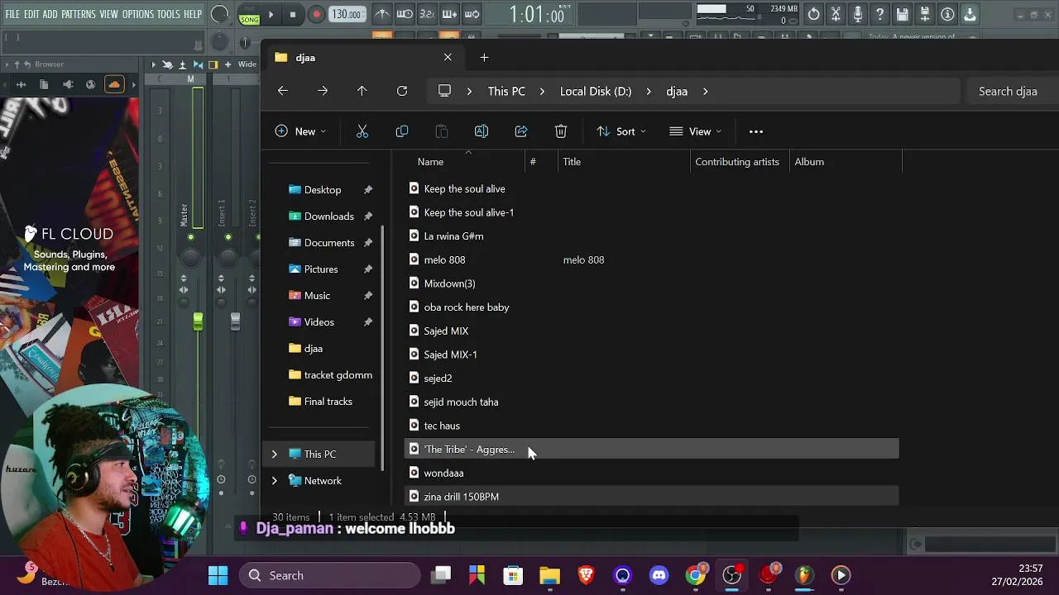Click the waveform sounds tab in FL browser
The height and width of the screenshot is (595, 1059).
(x=21, y=84)
